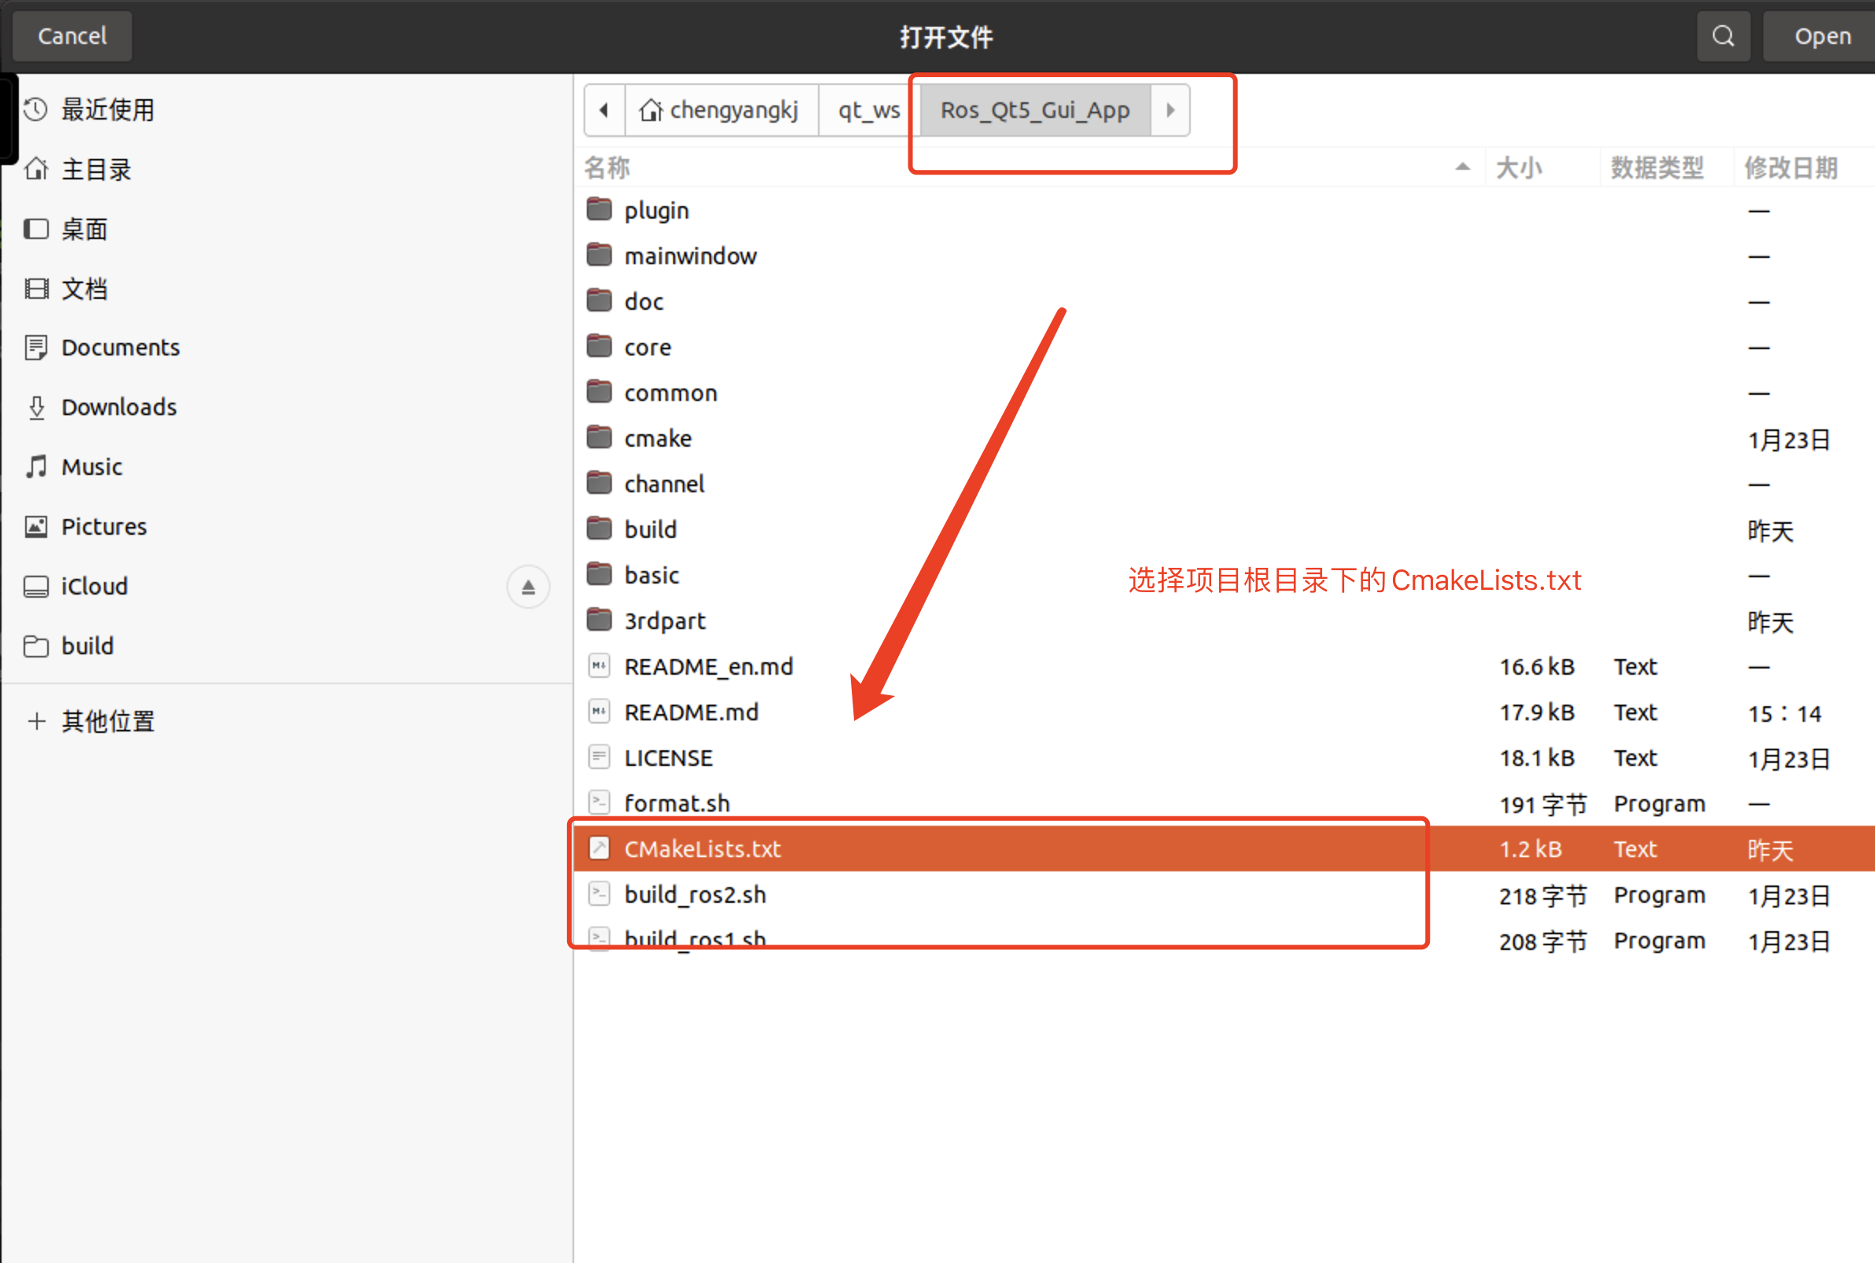Select the build_ros2.sh script
Screen dimensions: 1875x1263
(694, 895)
